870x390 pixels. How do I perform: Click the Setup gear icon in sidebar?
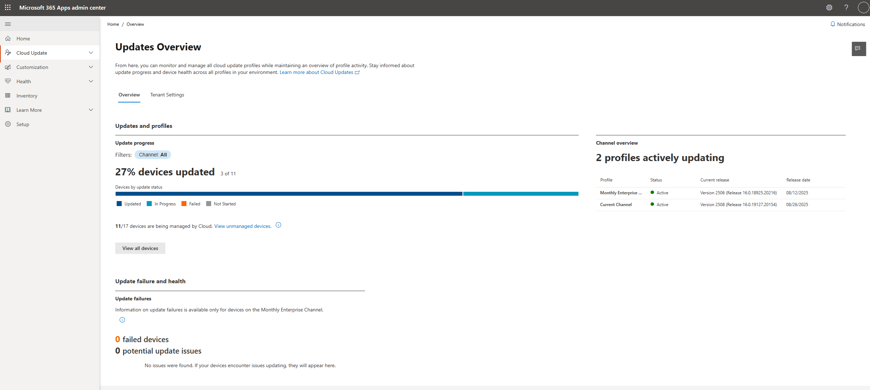8,124
